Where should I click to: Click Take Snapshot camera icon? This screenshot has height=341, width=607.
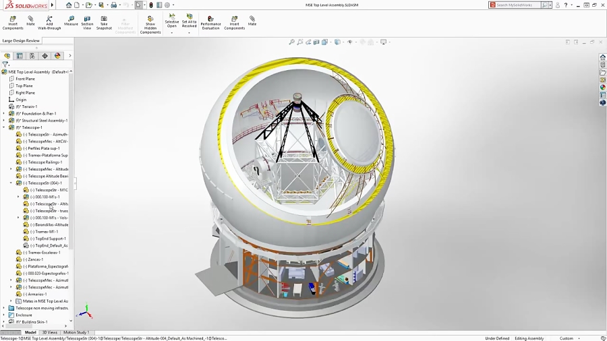click(104, 20)
